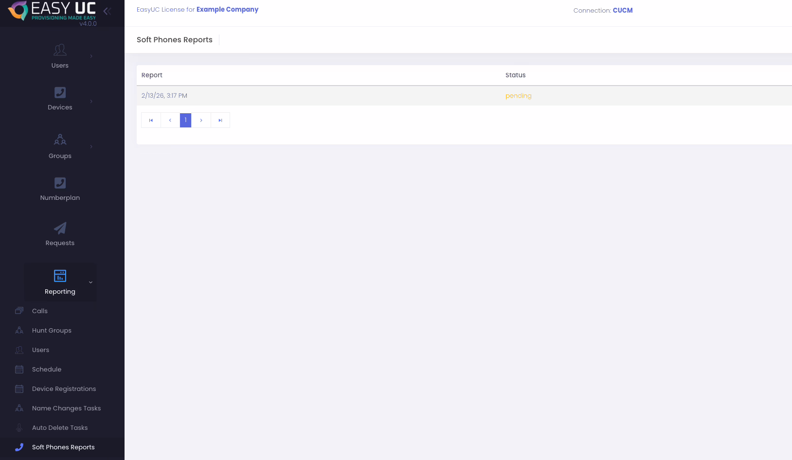Screen dimensions: 792x460
Task: Click the Users icon in the sidebar
Action: point(60,50)
